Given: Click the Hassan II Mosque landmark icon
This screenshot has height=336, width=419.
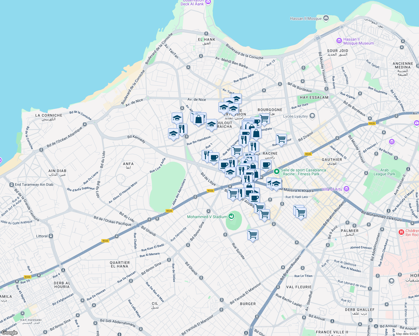Looking at the screenshot, I should (326, 18).
